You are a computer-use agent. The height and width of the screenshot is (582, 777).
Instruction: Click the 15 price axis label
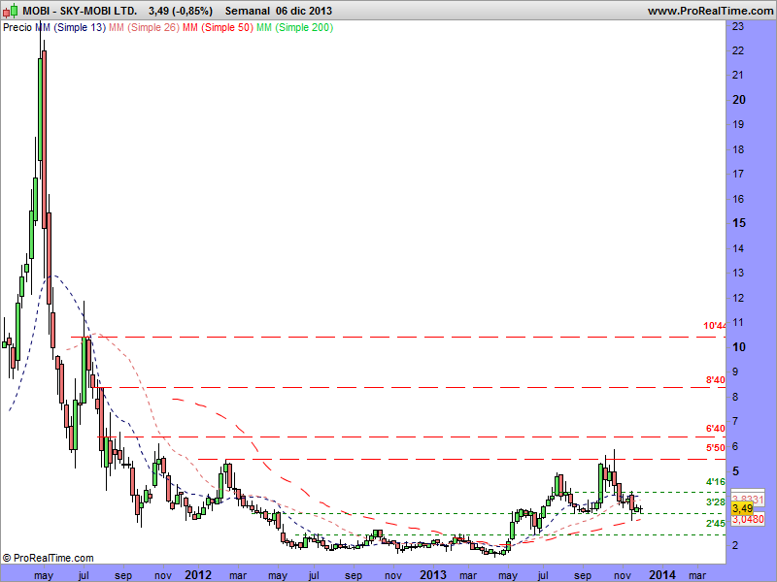point(739,223)
